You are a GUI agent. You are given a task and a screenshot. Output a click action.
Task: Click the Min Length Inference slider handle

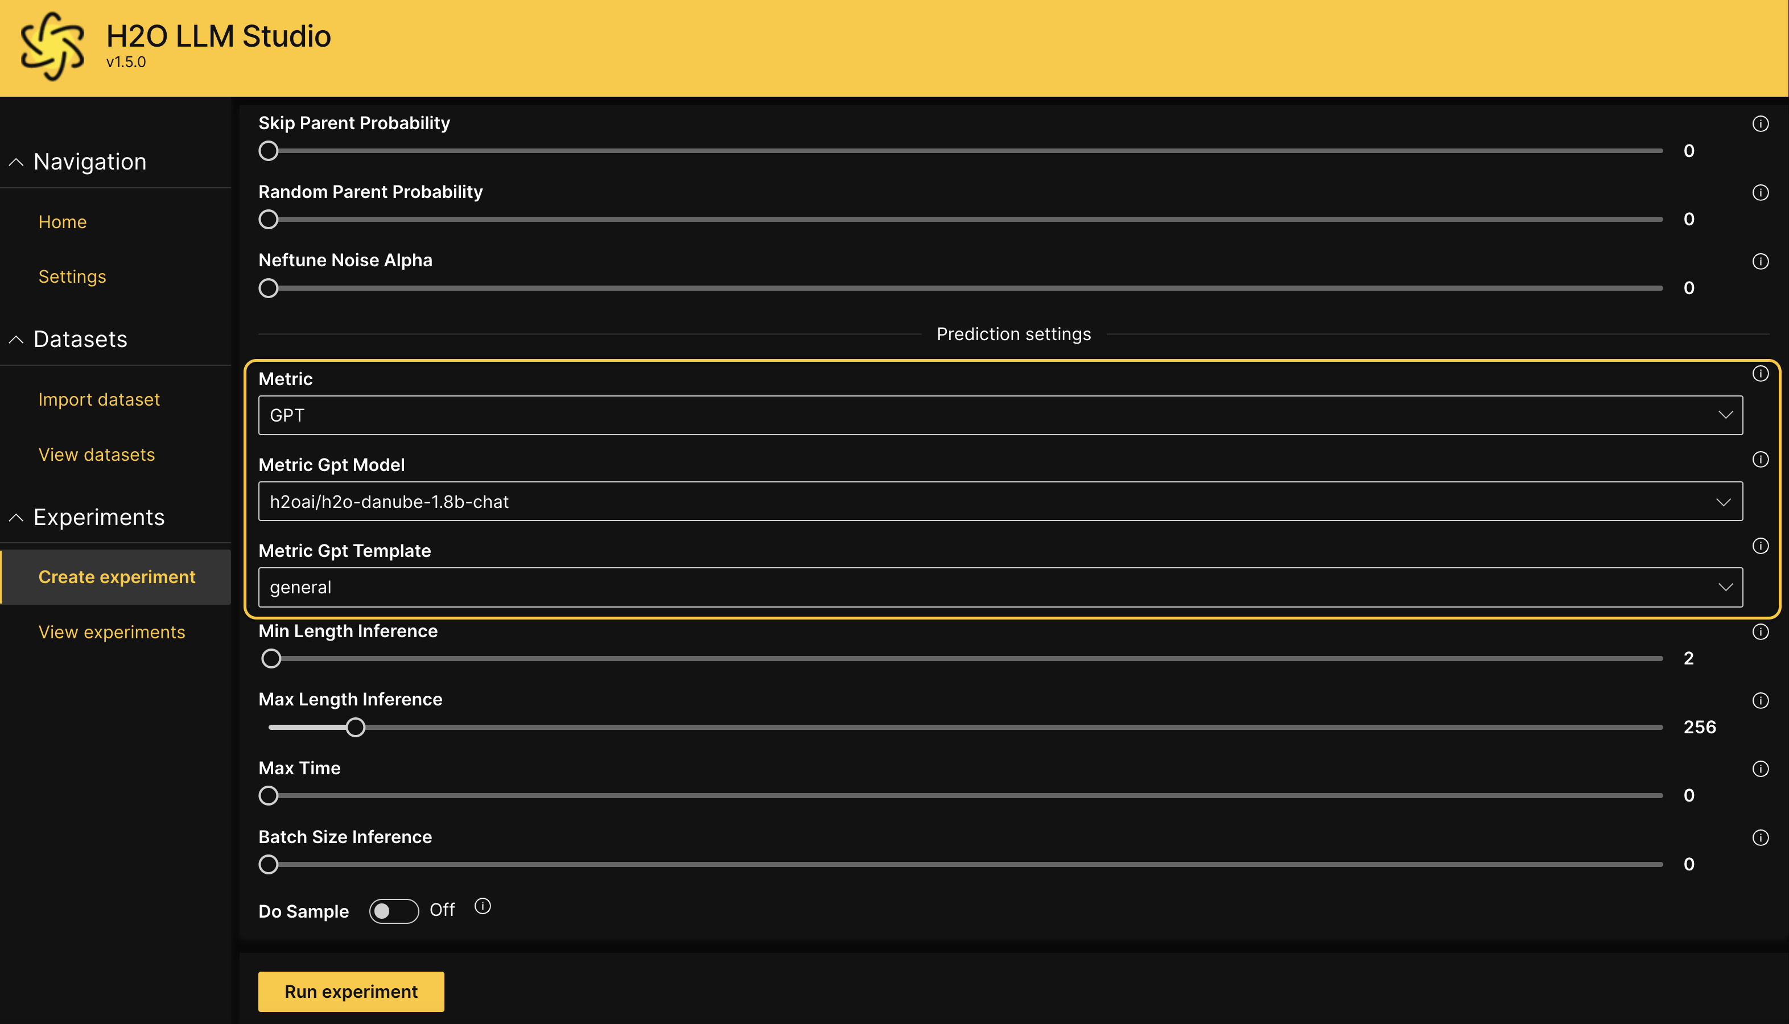click(271, 659)
